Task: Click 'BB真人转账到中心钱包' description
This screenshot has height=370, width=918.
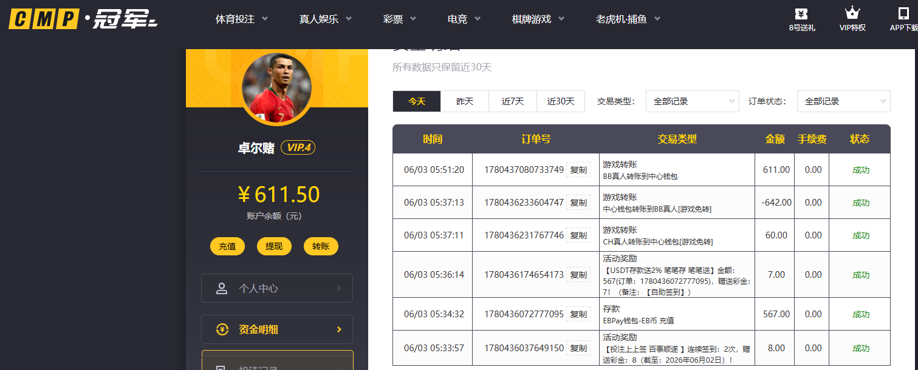Action: [640, 177]
